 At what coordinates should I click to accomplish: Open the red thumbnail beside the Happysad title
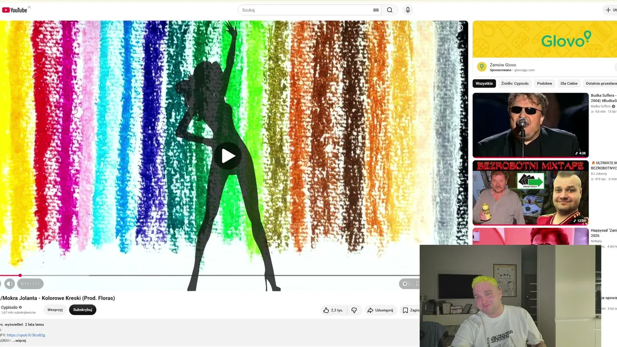531,236
